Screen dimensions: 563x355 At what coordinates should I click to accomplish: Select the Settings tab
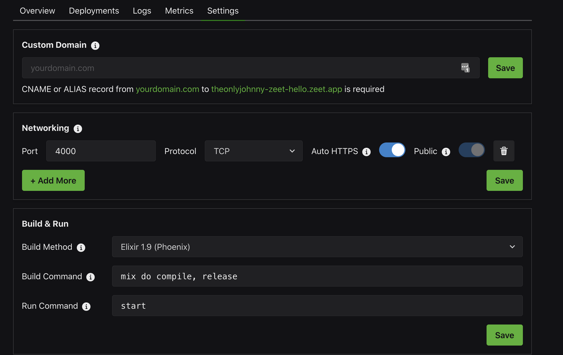click(x=223, y=11)
